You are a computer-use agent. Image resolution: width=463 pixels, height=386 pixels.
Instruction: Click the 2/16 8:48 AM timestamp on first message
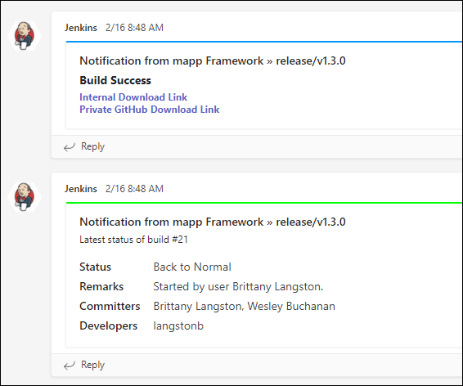pyautogui.click(x=134, y=28)
